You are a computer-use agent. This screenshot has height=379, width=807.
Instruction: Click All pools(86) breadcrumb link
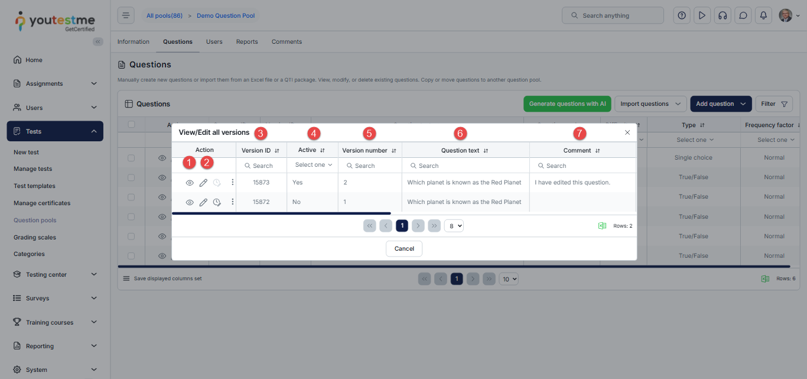tap(164, 15)
